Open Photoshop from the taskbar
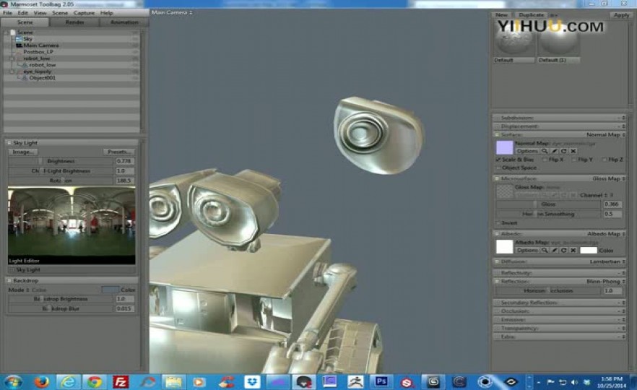This screenshot has width=637, height=390. pos(381,381)
